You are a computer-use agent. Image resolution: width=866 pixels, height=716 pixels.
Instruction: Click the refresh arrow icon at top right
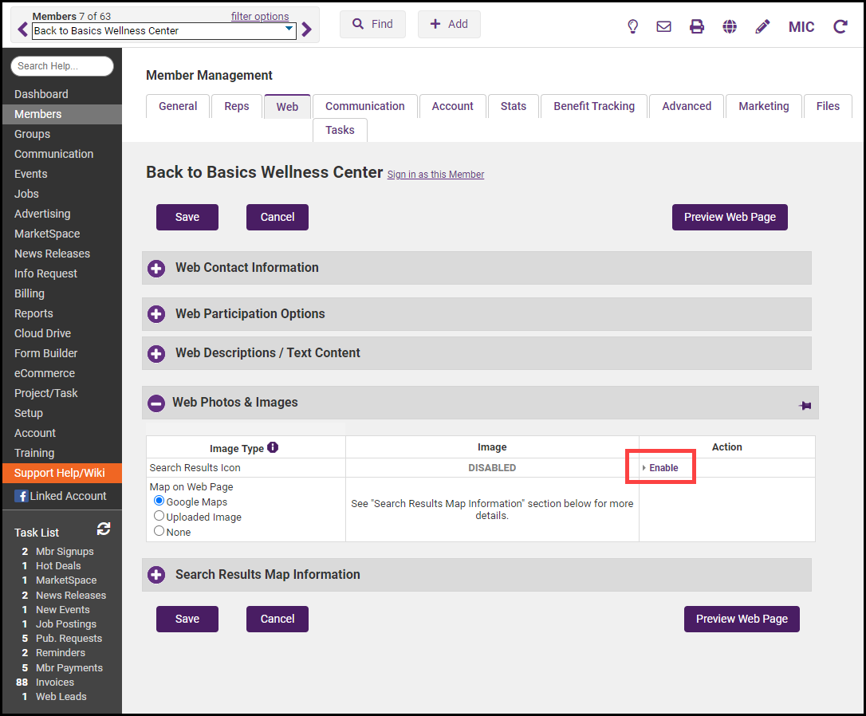pyautogui.click(x=840, y=26)
